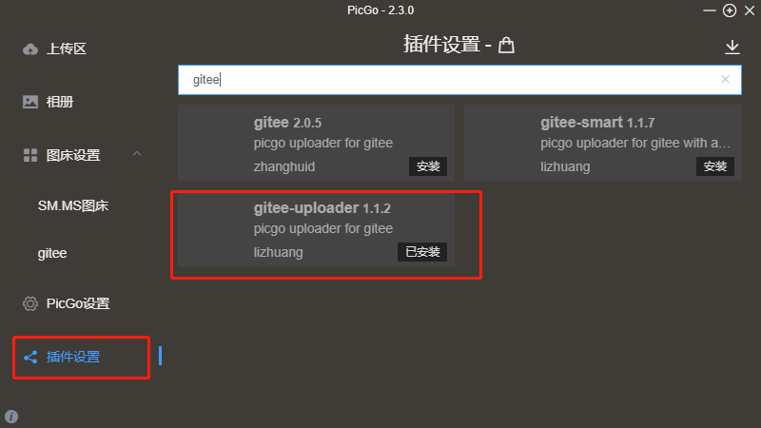The image size is (761, 428).
Task: Select gitee image host in sidebar
Action: point(52,253)
